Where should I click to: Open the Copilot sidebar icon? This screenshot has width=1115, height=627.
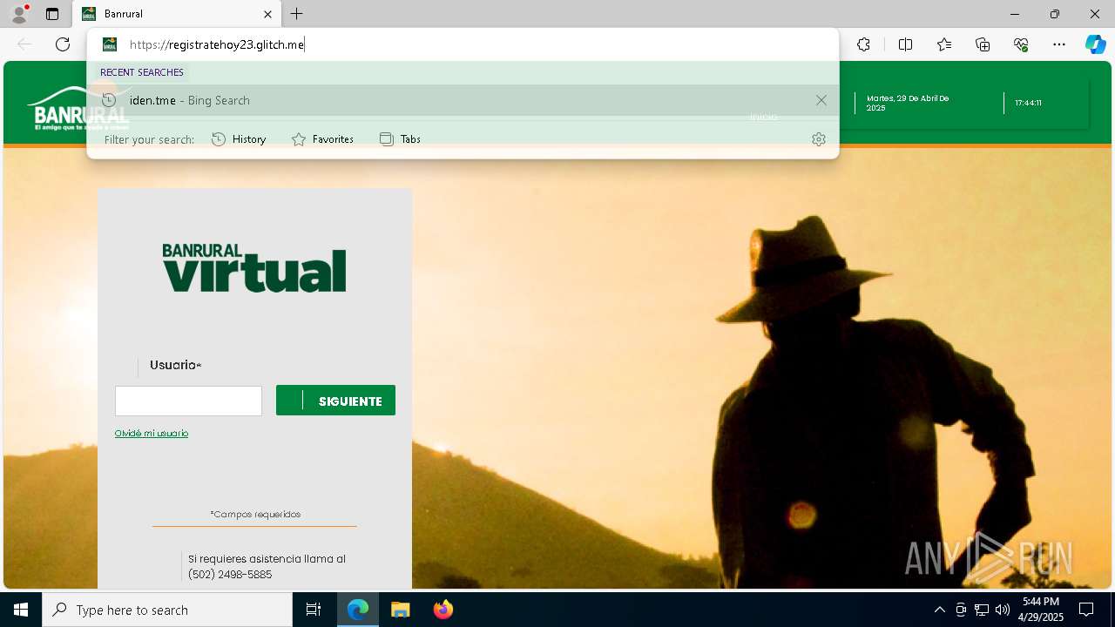coord(1095,44)
